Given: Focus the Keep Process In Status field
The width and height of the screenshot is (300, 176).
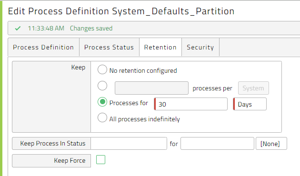Looking at the screenshot, I should [x=129, y=144].
